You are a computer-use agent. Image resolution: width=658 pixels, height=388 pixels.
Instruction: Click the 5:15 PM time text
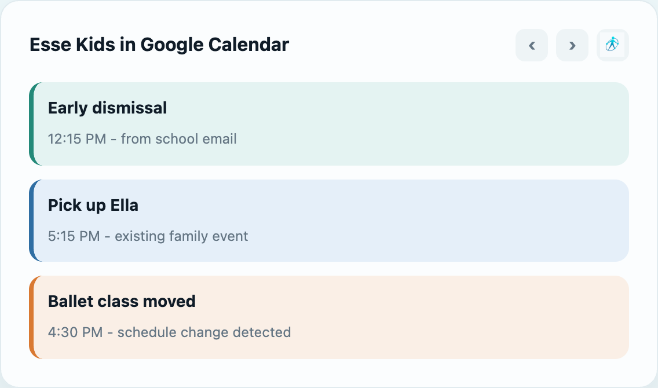(x=74, y=236)
